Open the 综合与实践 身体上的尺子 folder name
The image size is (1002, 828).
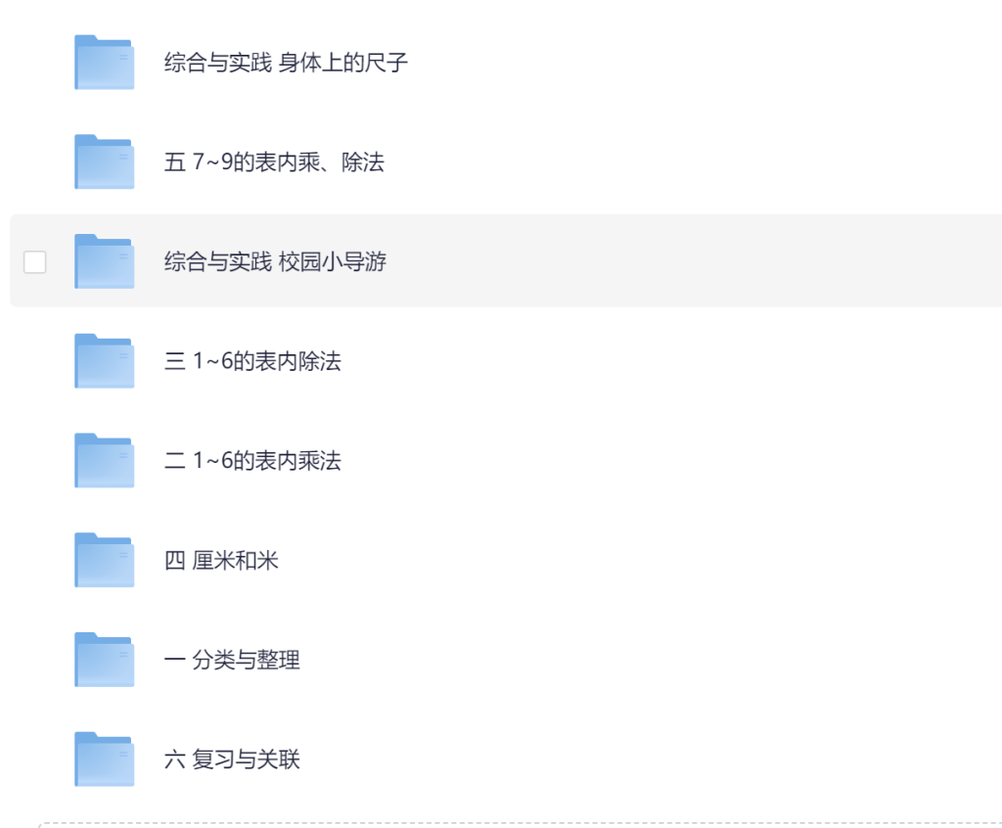pos(286,64)
